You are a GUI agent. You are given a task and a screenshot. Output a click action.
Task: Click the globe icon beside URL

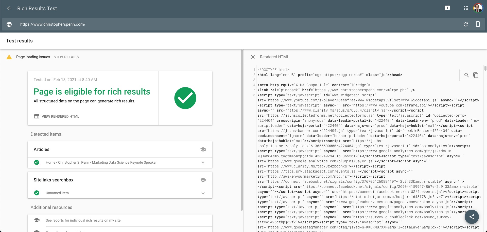pos(9,24)
